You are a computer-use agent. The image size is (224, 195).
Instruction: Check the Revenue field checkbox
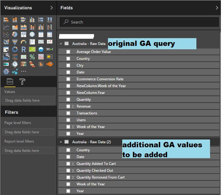click(68, 106)
